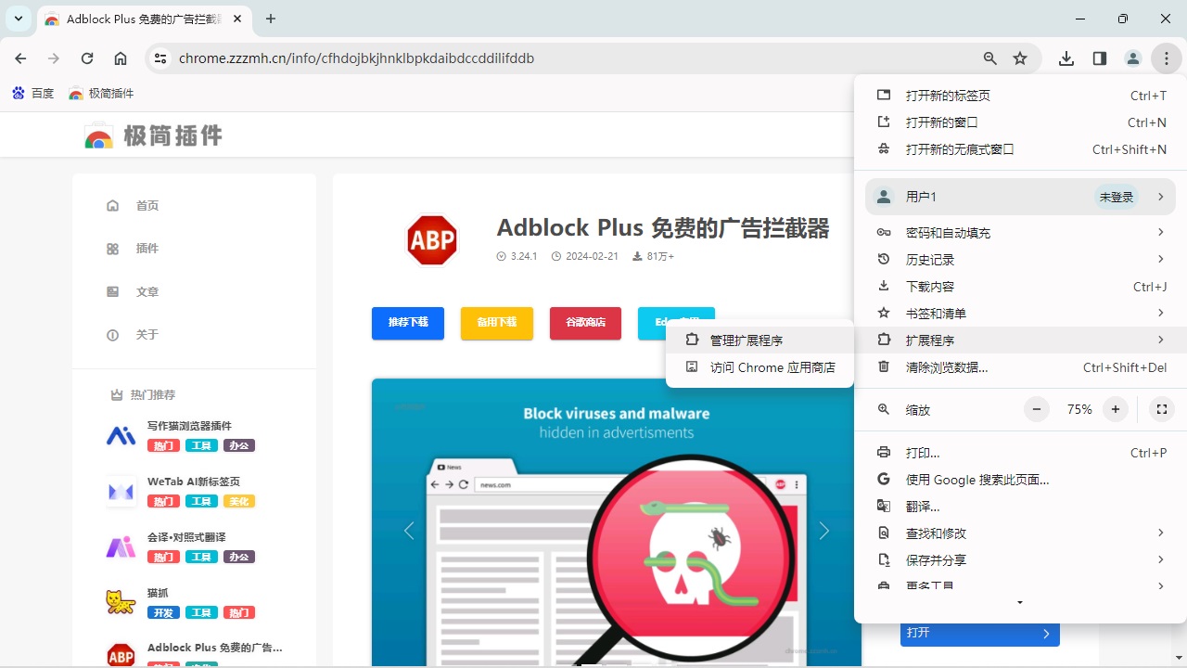Select 访问 Chrome 应用商店 menu item
1187x668 pixels.
click(772, 367)
